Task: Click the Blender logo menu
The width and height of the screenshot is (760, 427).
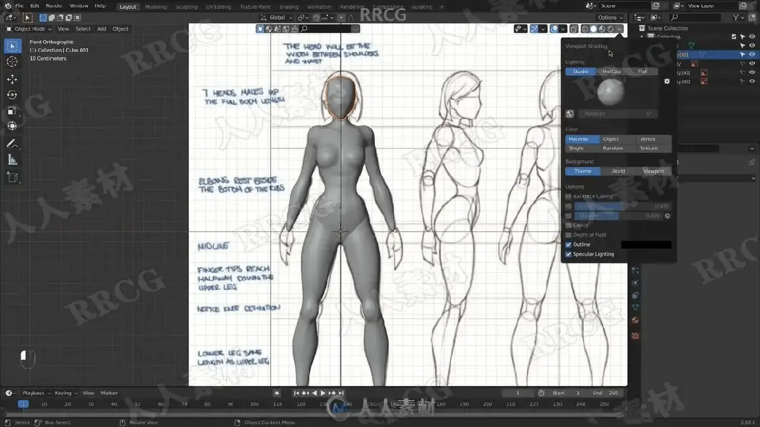Action: [x=7, y=6]
